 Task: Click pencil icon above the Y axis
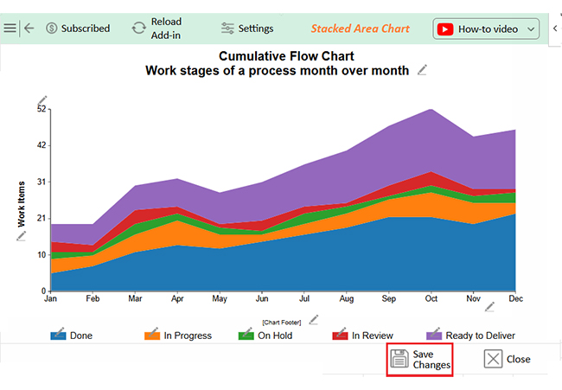tap(42, 101)
